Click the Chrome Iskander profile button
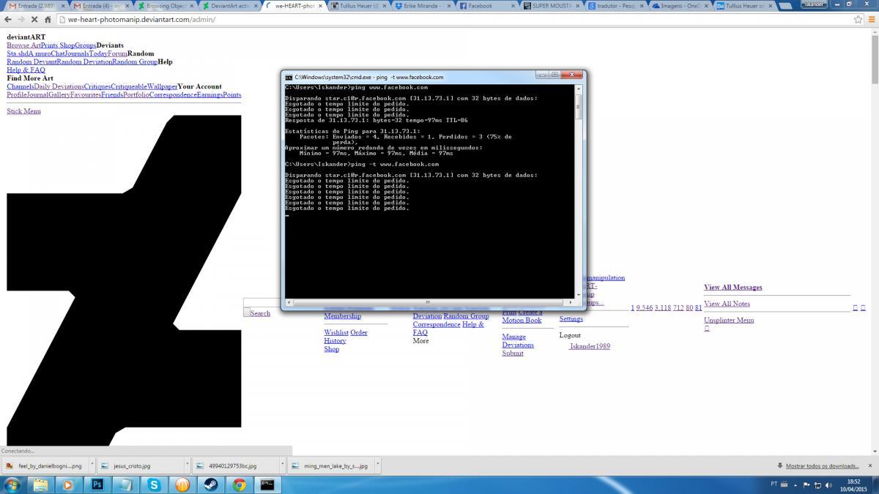This screenshot has width=879, height=494. (813, 4)
